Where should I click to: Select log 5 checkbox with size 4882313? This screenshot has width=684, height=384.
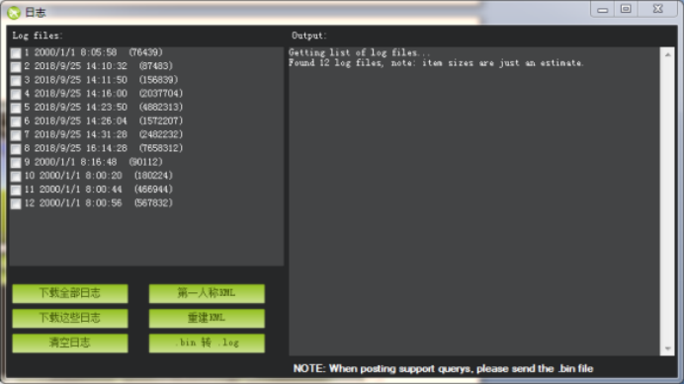(16, 108)
